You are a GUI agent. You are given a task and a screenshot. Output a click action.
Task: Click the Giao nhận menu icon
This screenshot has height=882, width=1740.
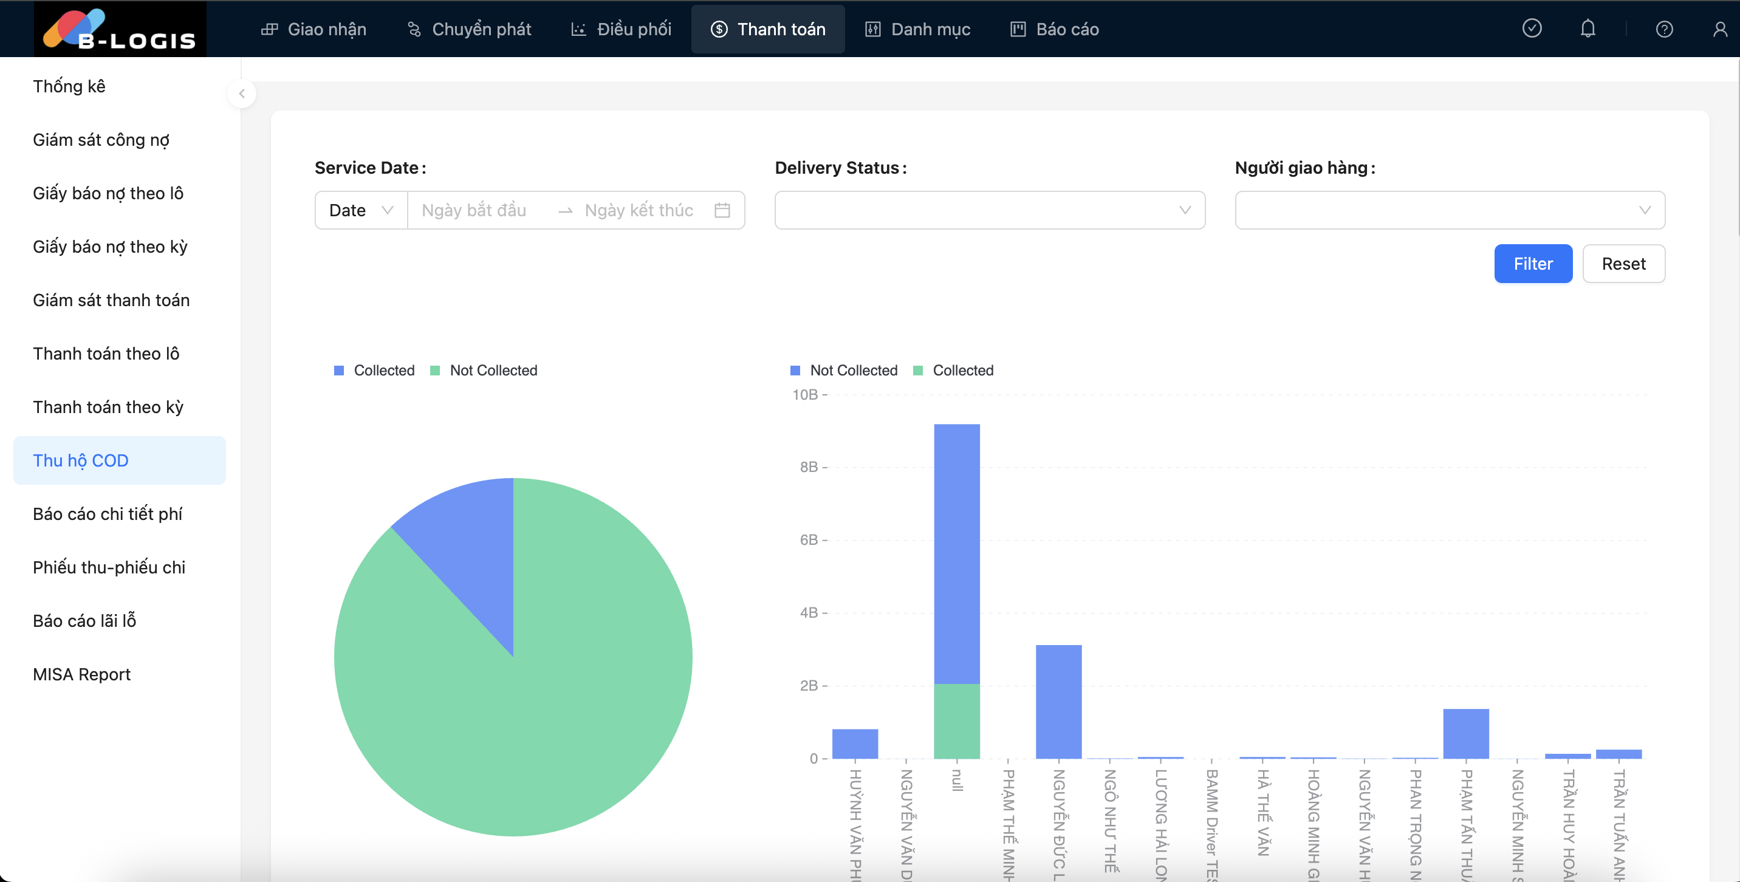(270, 29)
